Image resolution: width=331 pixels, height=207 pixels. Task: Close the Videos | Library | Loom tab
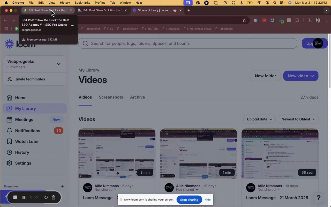coord(180,10)
